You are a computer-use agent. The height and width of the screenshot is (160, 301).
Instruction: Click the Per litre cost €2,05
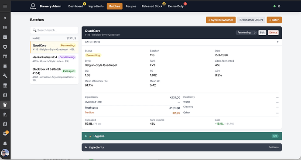(x=176, y=113)
